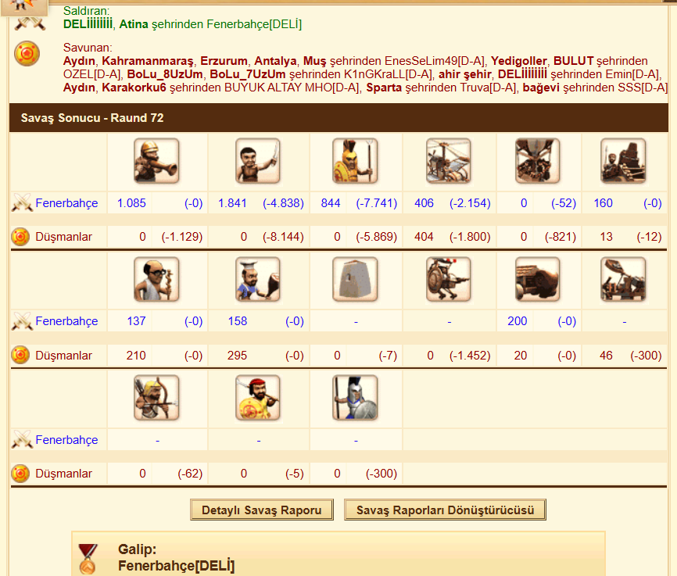Click swords icon in last Fenerbahçe row
The height and width of the screenshot is (576, 677).
(x=22, y=439)
